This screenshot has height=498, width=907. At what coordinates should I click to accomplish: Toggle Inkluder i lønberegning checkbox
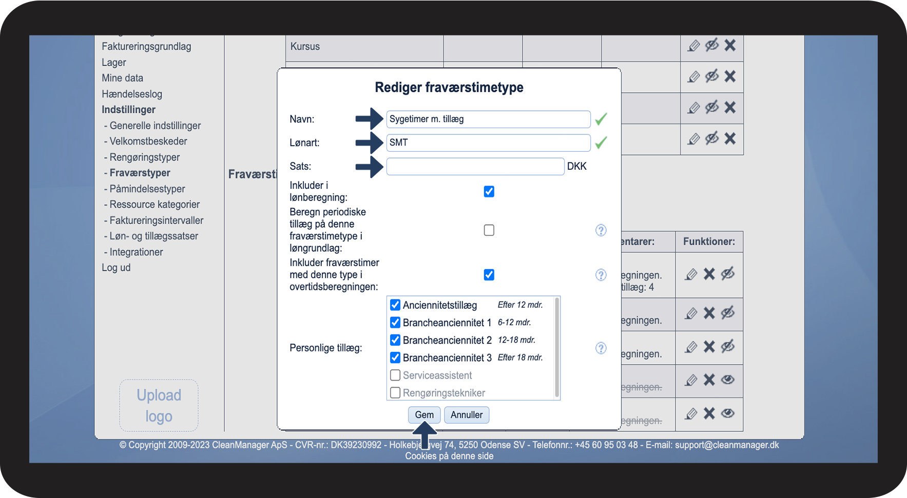[x=489, y=191]
